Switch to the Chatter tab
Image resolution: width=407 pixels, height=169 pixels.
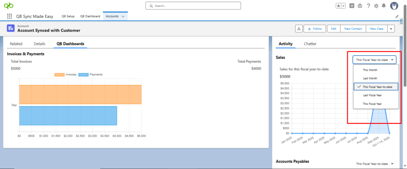[310, 44]
